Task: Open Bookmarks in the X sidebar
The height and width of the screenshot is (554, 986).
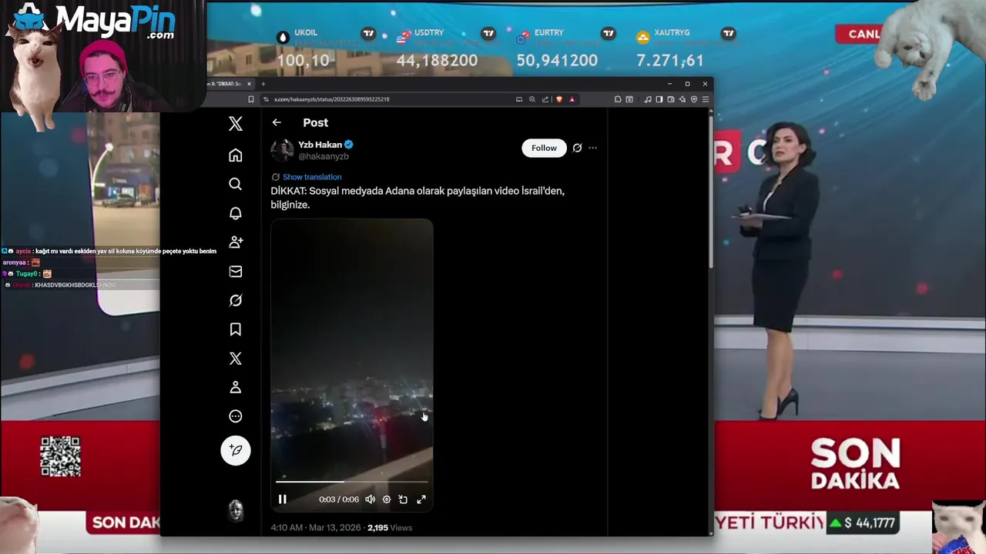Action: coord(236,329)
